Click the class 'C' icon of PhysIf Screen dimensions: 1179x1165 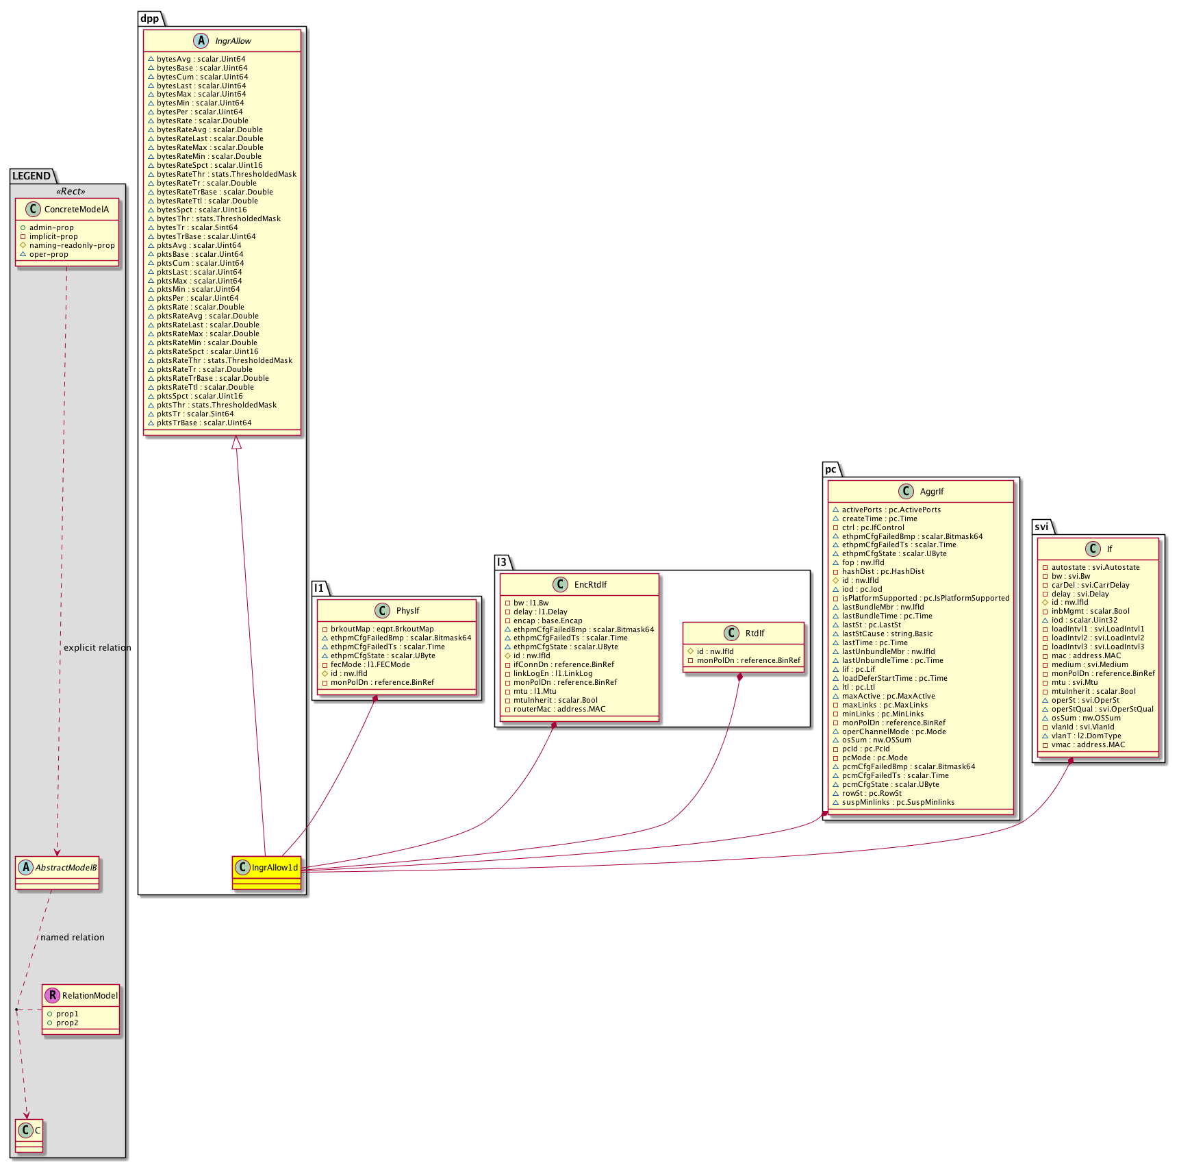[382, 611]
